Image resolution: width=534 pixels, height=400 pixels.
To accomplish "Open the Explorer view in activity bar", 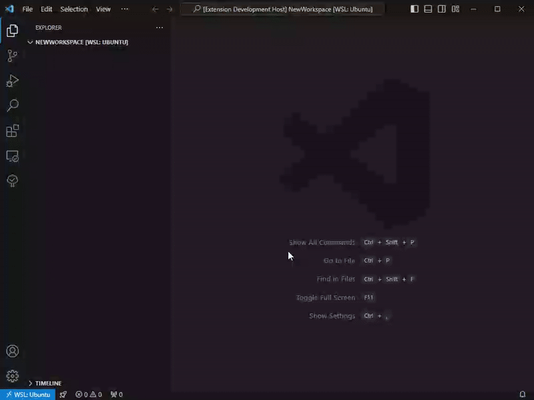I will [12, 31].
